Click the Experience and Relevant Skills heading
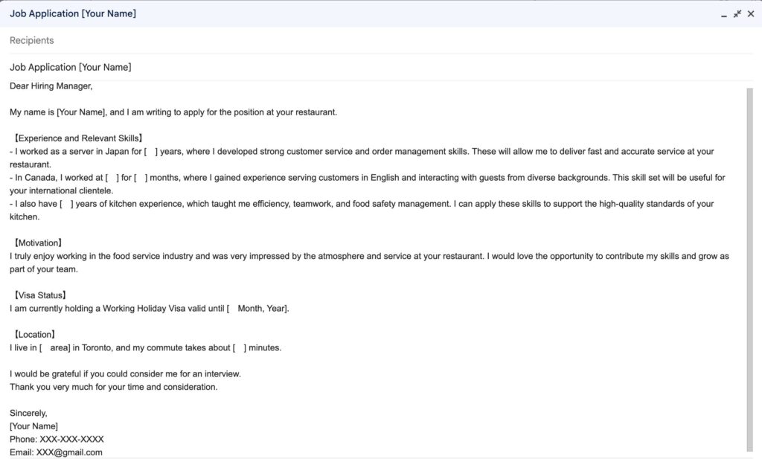The width and height of the screenshot is (762, 459). click(78, 138)
